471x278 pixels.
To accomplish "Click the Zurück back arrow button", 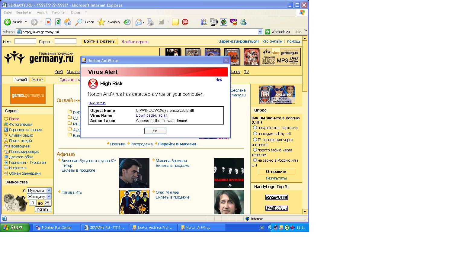I will (13, 22).
